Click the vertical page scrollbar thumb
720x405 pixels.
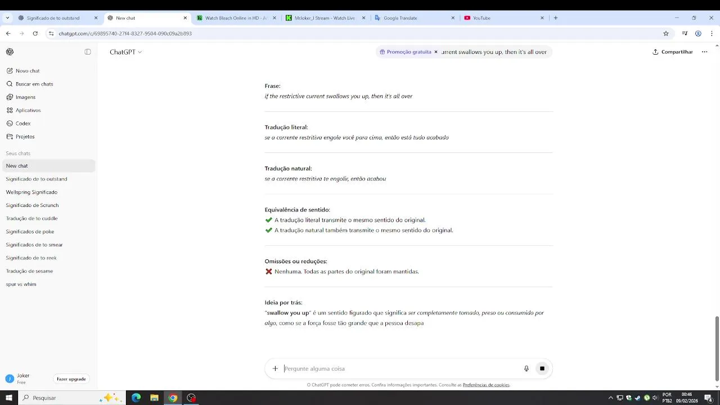pyautogui.click(x=717, y=348)
